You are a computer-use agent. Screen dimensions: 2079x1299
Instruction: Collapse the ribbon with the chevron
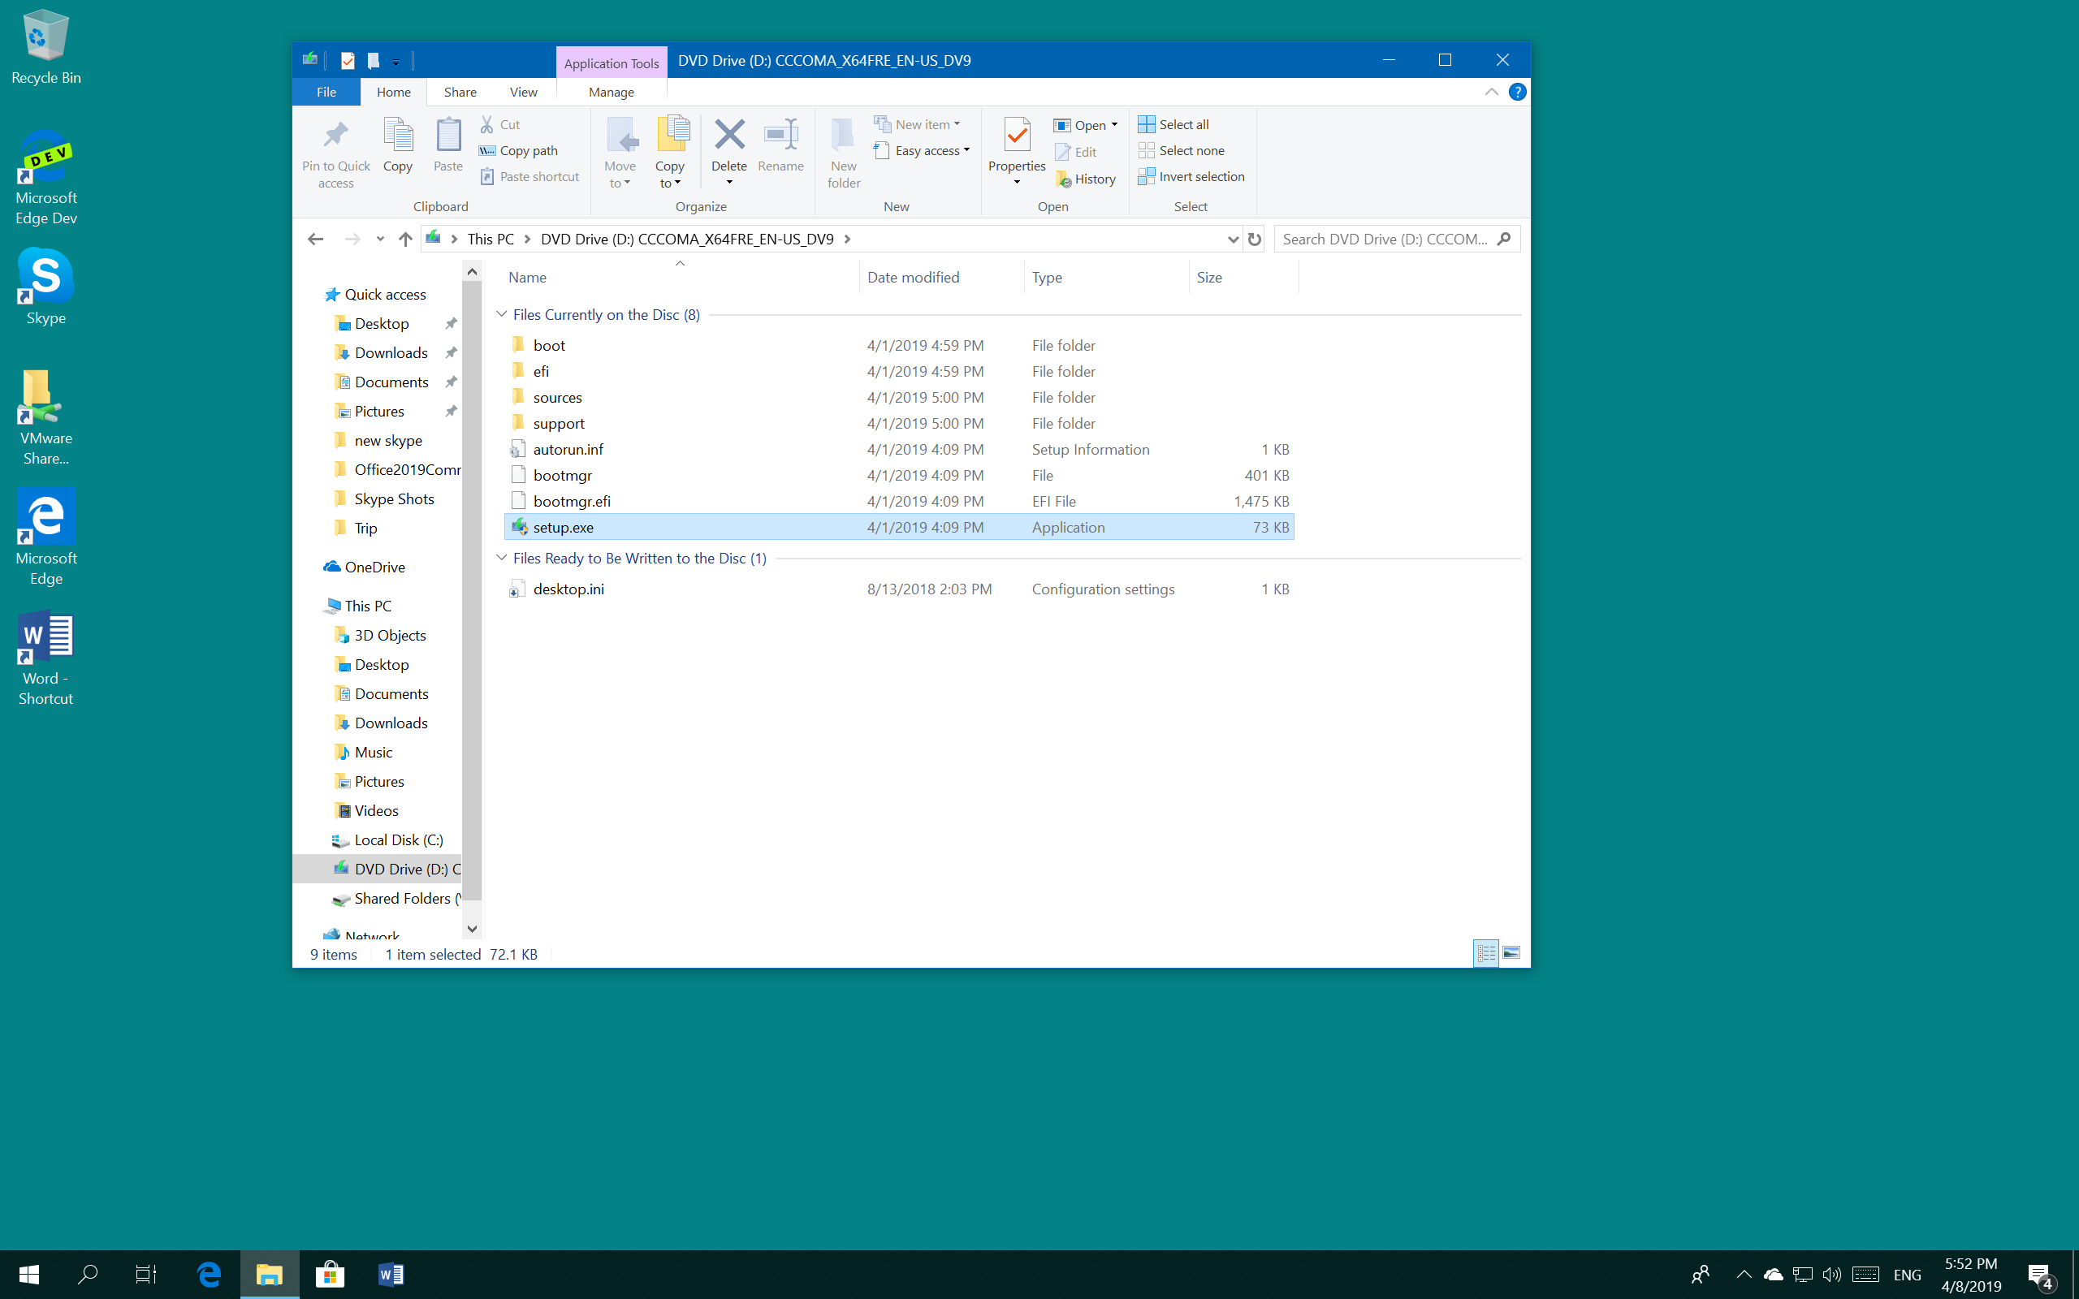pyautogui.click(x=1491, y=92)
